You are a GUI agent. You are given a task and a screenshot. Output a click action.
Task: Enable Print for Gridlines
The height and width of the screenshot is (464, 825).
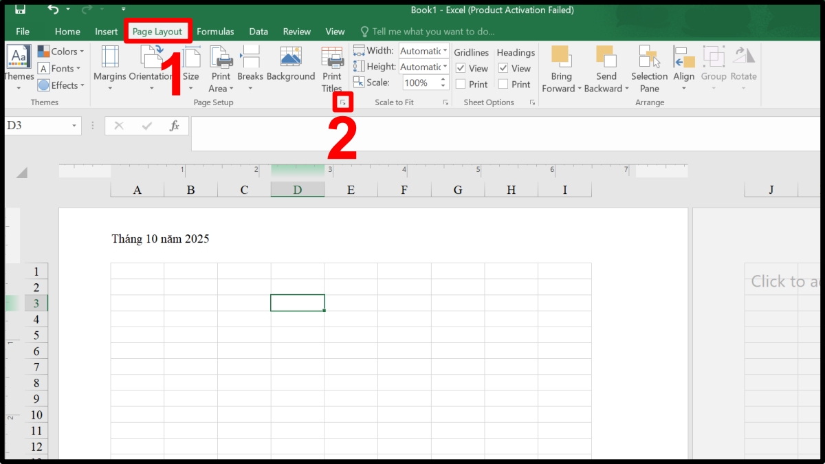461,84
